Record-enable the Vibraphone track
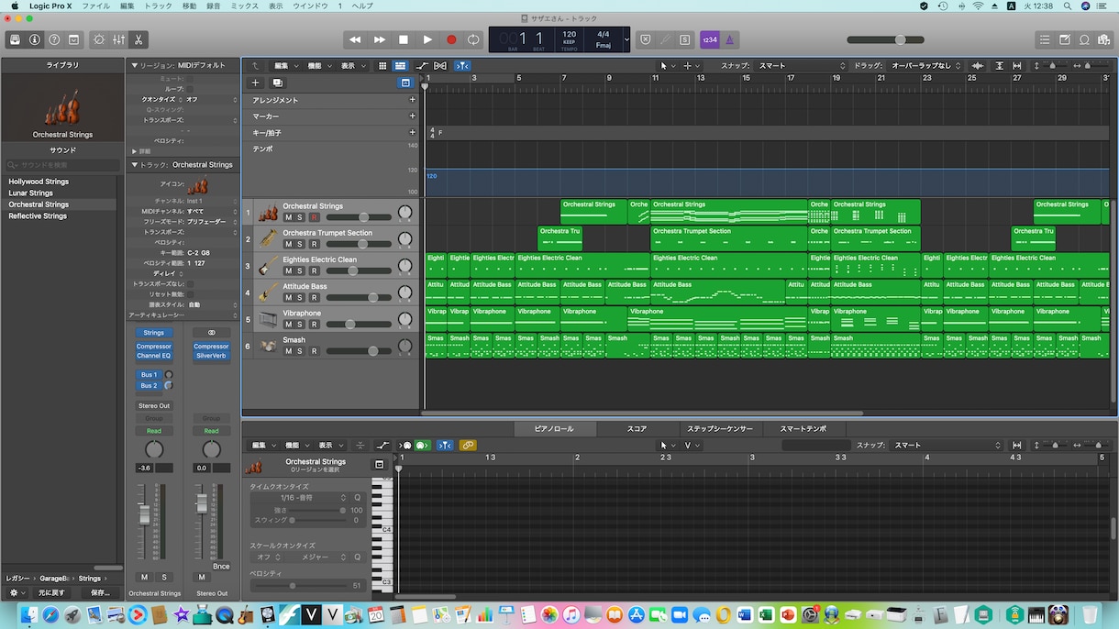Image resolution: width=1119 pixels, height=629 pixels. (x=313, y=324)
